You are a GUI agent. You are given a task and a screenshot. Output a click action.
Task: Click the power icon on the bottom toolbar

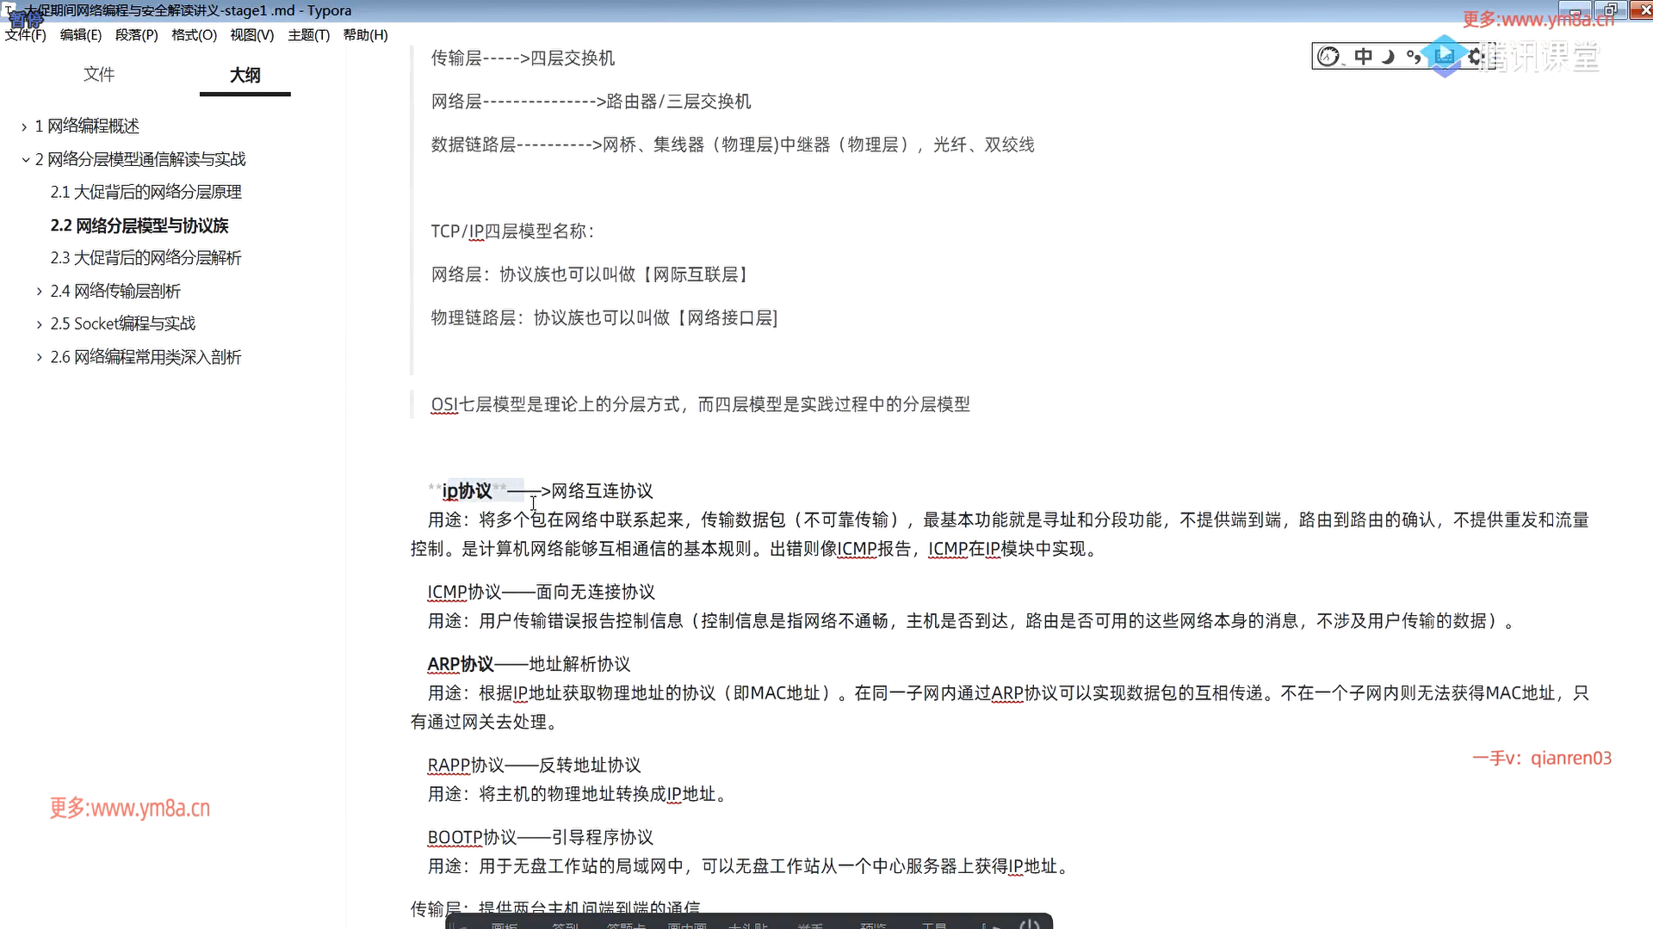[x=1030, y=925]
